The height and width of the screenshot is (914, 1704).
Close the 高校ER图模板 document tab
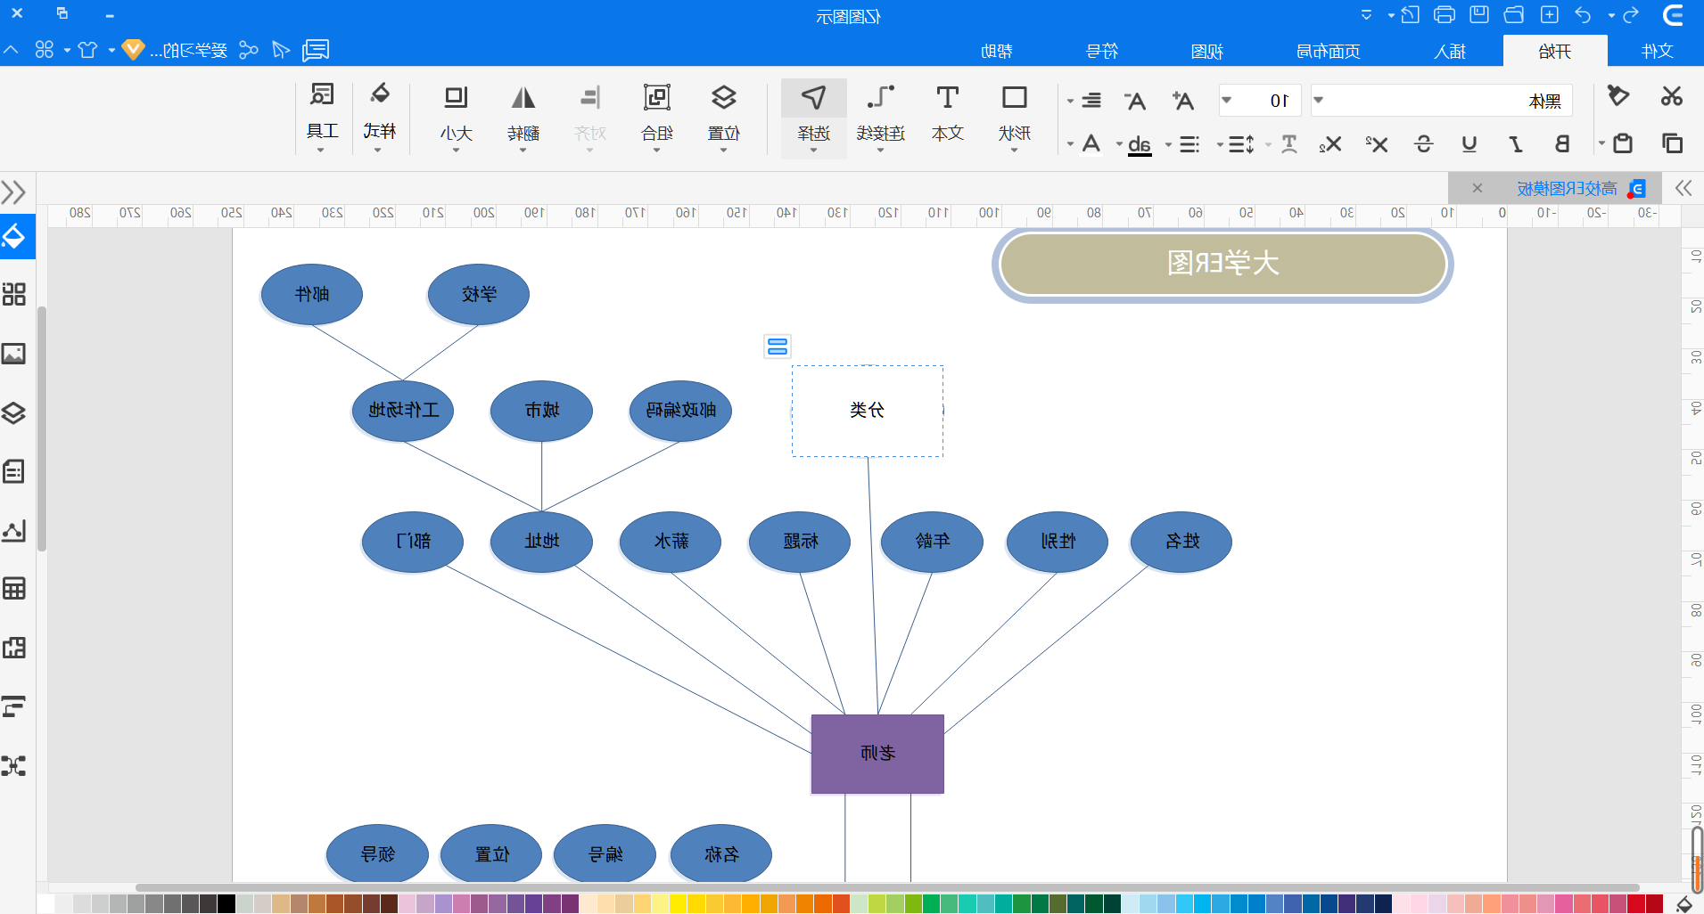1478,188
